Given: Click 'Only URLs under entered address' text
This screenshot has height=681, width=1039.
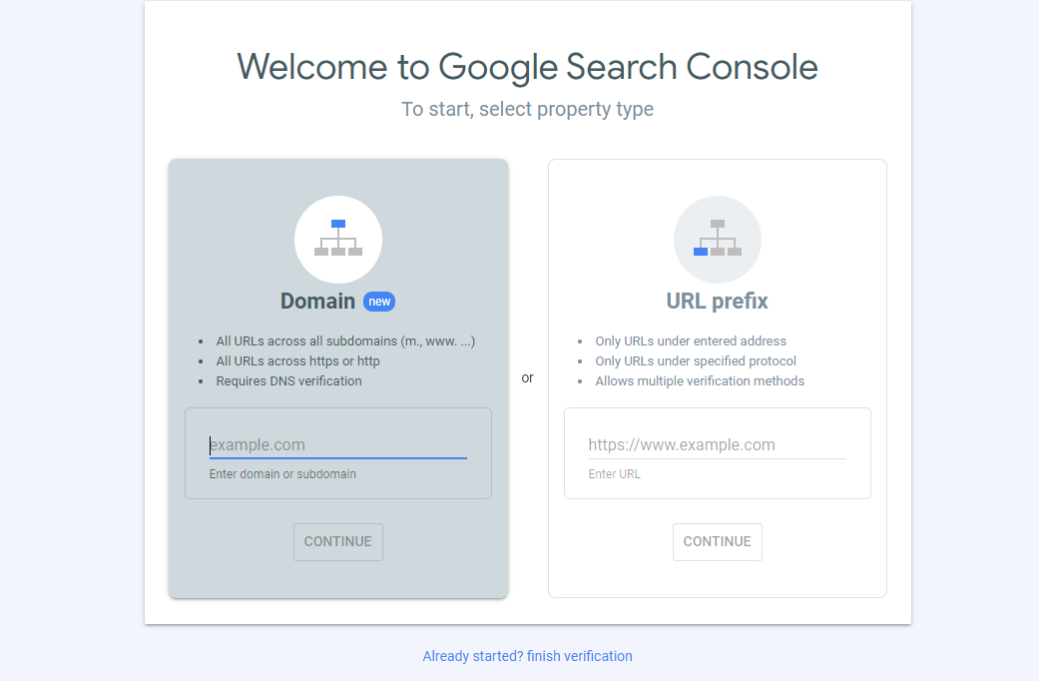Looking at the screenshot, I should point(691,341).
